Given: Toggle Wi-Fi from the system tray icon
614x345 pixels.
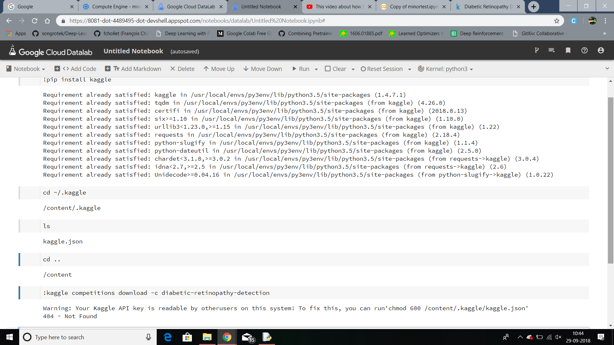Looking at the screenshot, I should pos(549,337).
